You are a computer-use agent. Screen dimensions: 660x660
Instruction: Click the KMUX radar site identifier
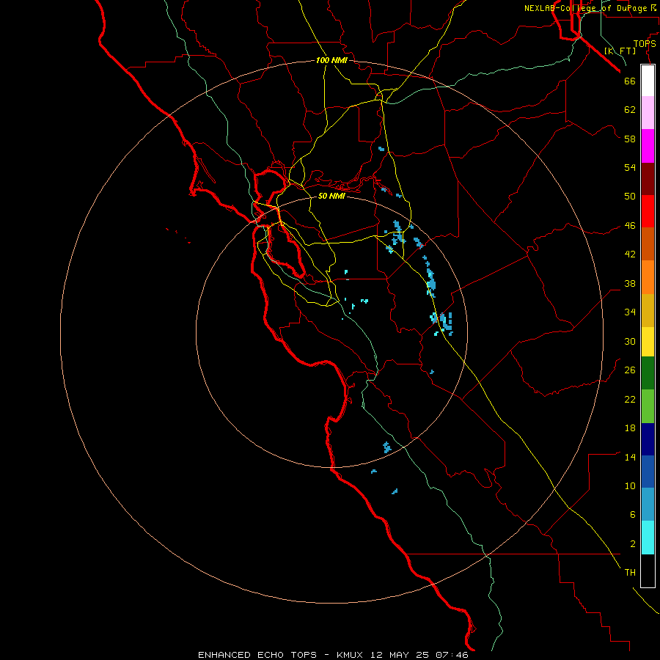tap(351, 655)
